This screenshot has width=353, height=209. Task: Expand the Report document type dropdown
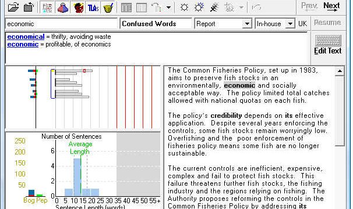point(247,24)
